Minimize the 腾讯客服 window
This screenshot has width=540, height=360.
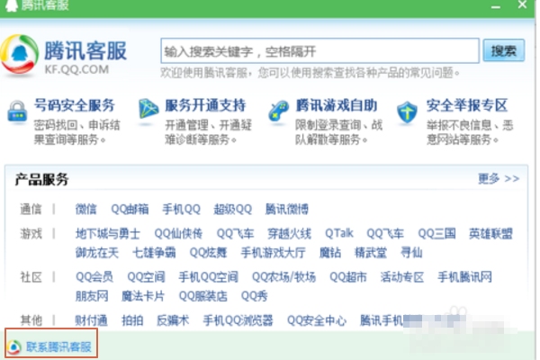click(x=496, y=7)
